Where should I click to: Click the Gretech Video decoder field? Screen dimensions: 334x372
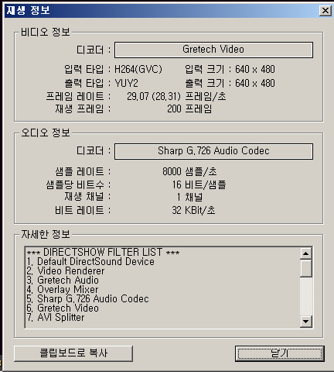213,50
